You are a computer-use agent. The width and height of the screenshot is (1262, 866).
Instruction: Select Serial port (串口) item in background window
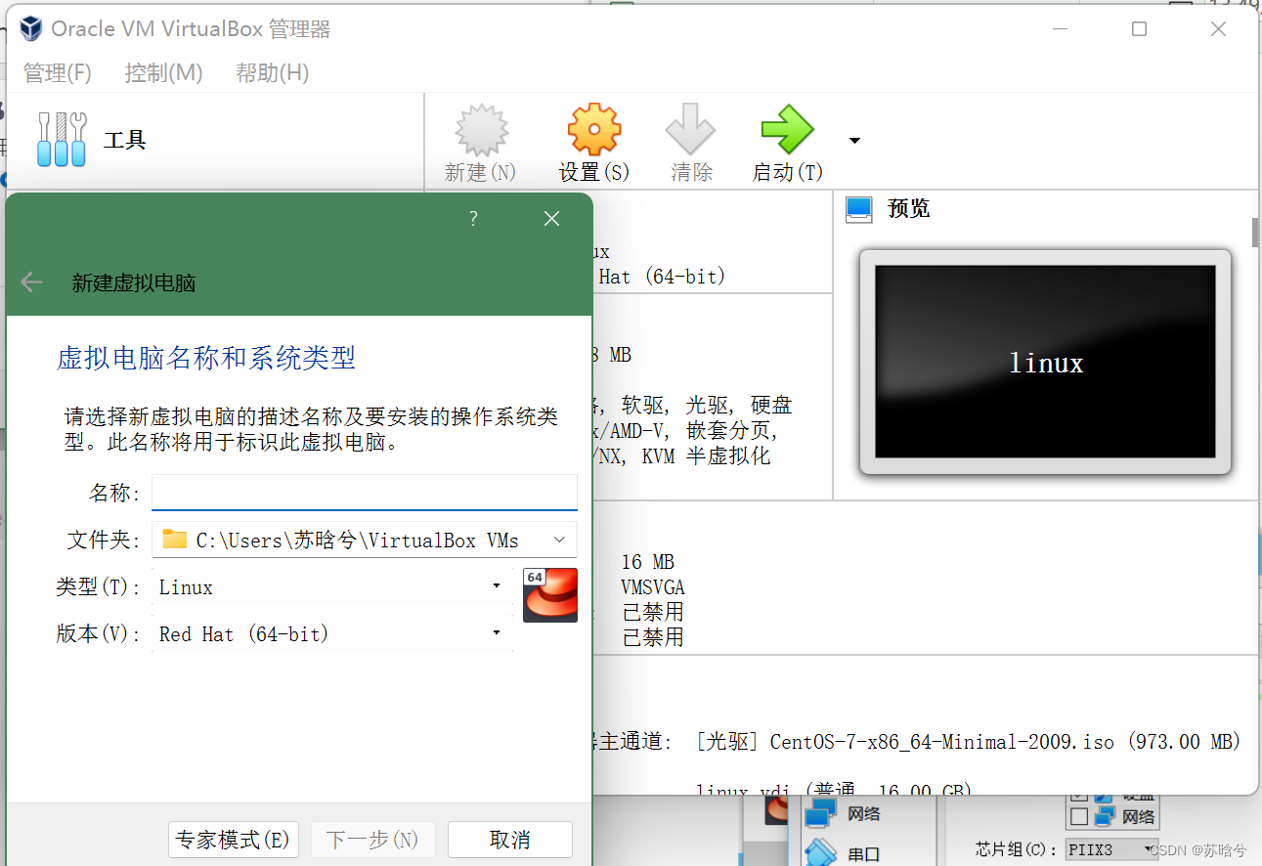pyautogui.click(x=842, y=853)
